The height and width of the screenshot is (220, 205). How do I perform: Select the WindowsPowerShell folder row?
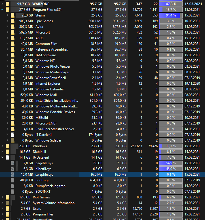coord(102,78)
